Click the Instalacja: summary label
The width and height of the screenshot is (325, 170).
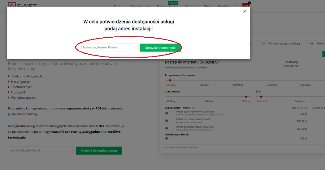292,62
